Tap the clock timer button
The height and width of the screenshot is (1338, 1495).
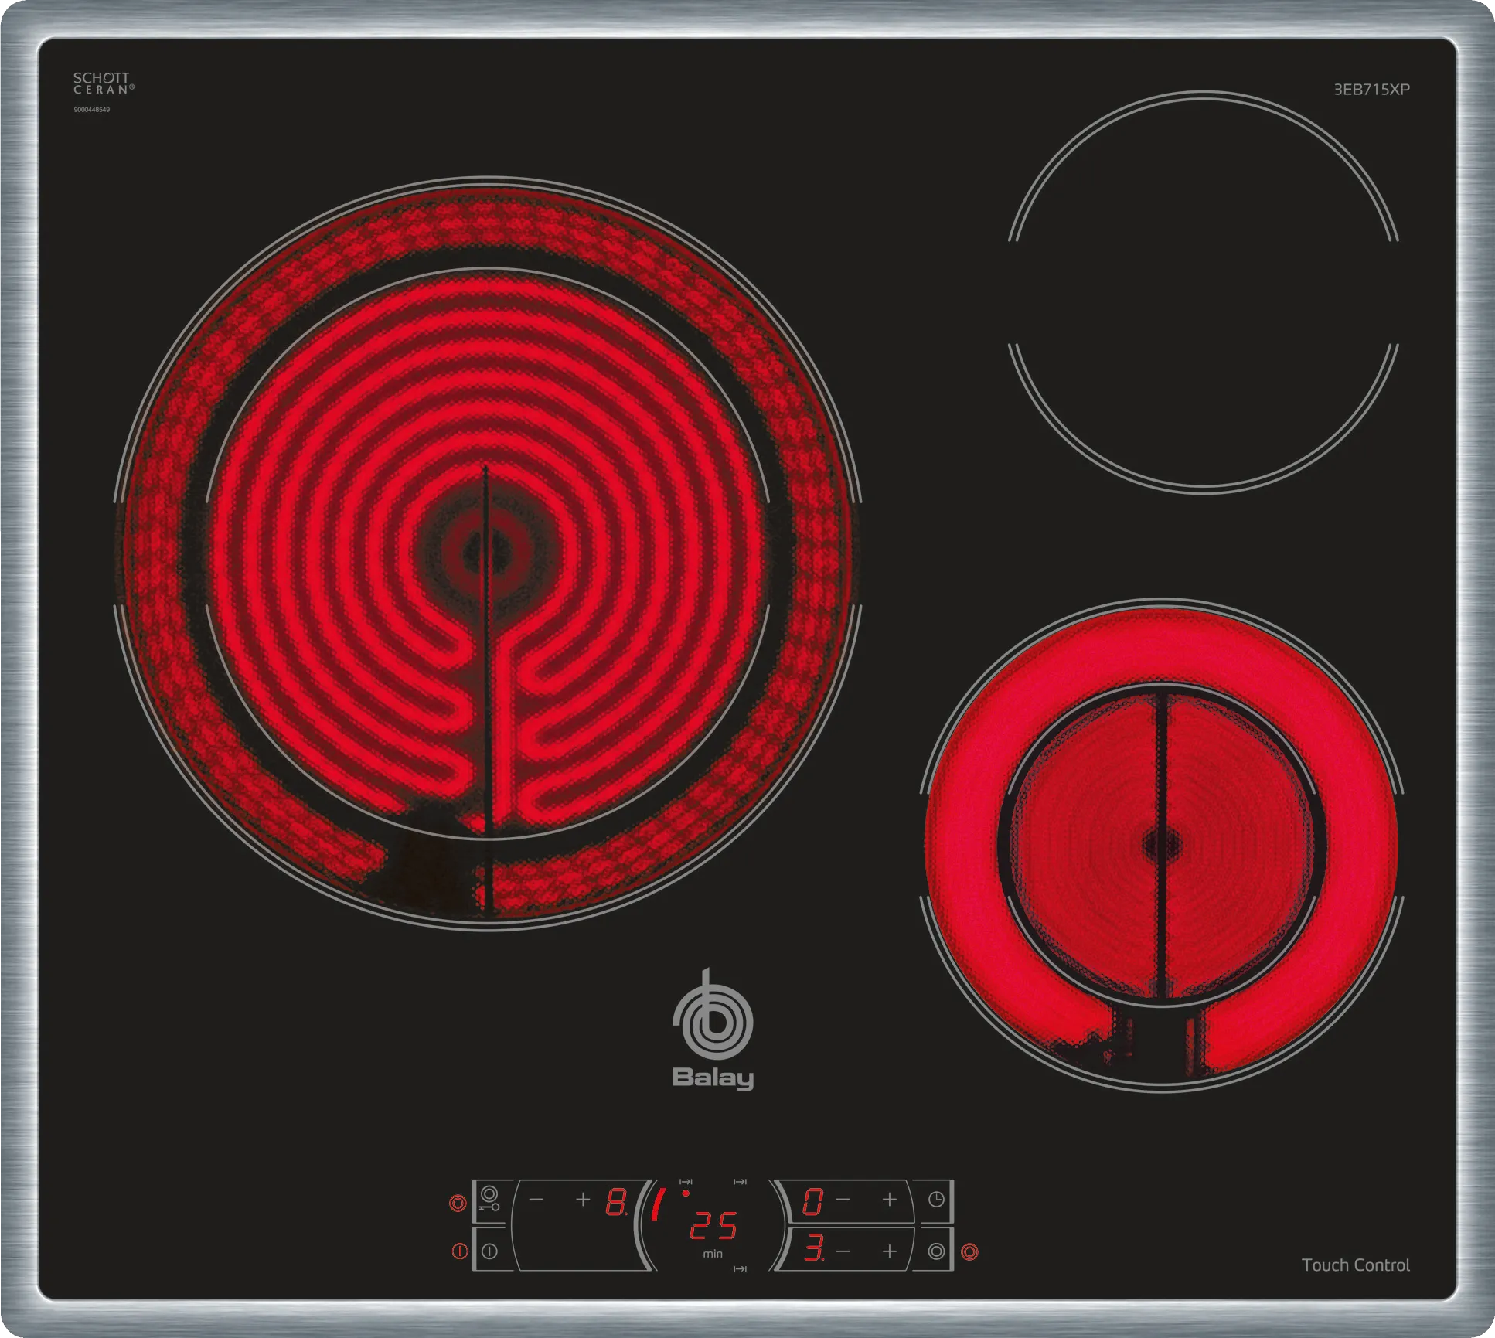pyautogui.click(x=935, y=1200)
